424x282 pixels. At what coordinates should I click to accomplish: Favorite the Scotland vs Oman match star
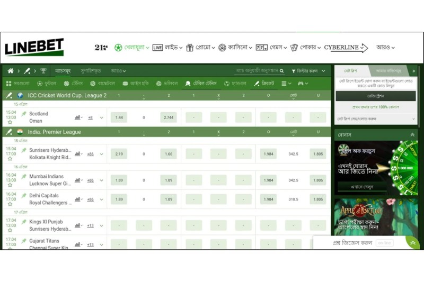click(23, 114)
